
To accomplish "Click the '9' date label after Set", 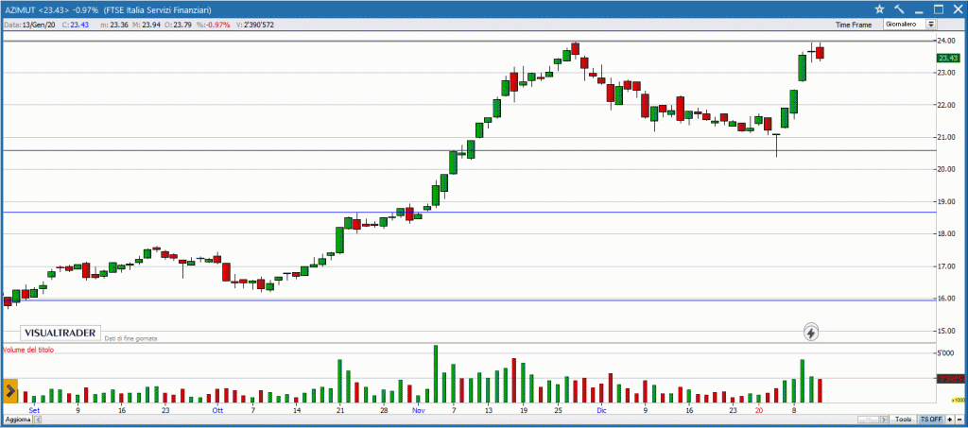I will (x=78, y=409).
